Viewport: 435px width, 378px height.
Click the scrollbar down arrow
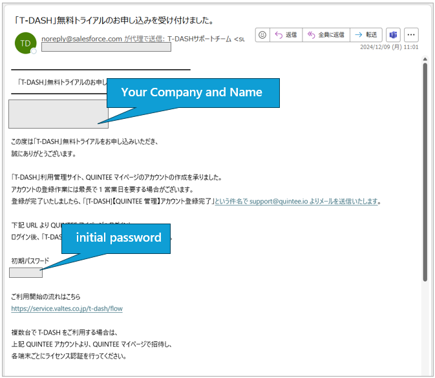[425, 372]
